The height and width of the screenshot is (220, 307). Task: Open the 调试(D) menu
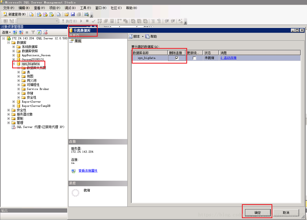70,8
